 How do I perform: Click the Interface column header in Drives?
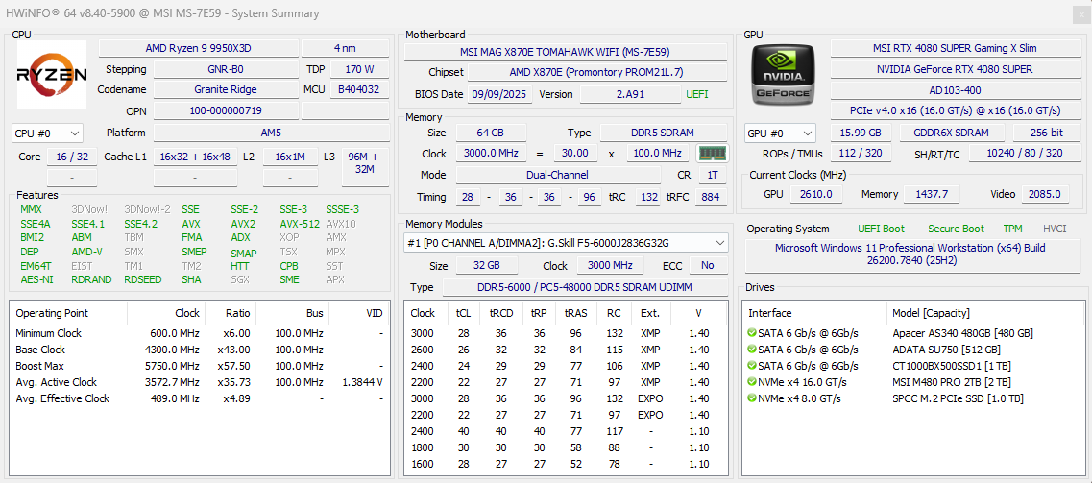tap(814, 313)
